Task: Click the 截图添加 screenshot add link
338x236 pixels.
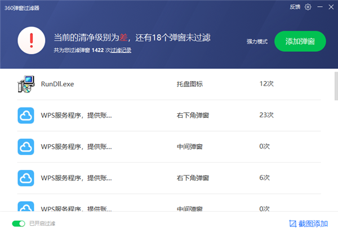Action: click(313, 224)
